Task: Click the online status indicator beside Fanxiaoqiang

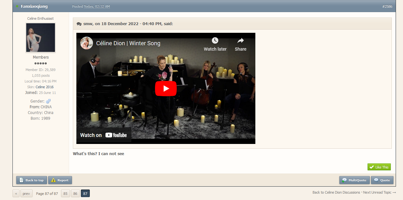Action: tap(17, 6)
